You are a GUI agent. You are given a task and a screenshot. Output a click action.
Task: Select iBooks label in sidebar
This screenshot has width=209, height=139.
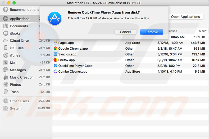pyautogui.click(x=15, y=33)
